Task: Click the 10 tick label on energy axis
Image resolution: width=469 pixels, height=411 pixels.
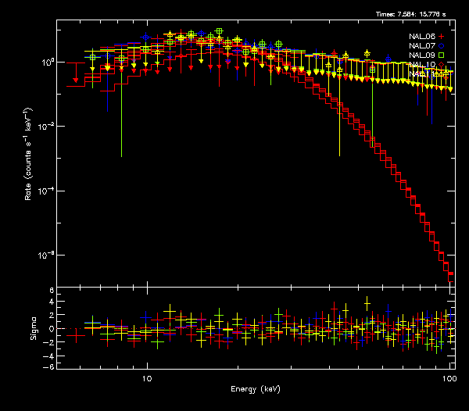Action: 146,378
